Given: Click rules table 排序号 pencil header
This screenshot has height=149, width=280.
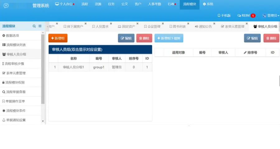Looking at the screenshot, I should (250, 53).
